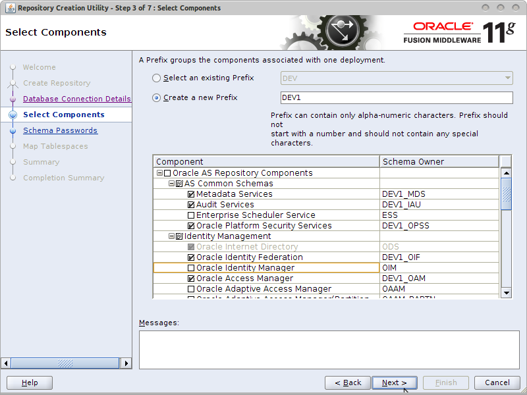Select the Oracle Identity Federation row label
Viewport: 527px width, 395px height.
point(250,257)
